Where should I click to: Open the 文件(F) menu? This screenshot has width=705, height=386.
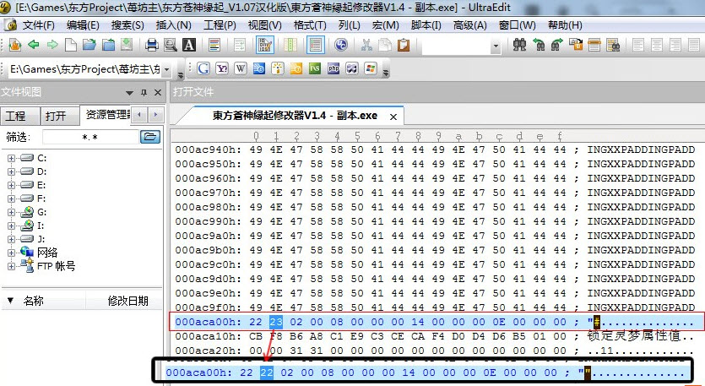point(38,25)
